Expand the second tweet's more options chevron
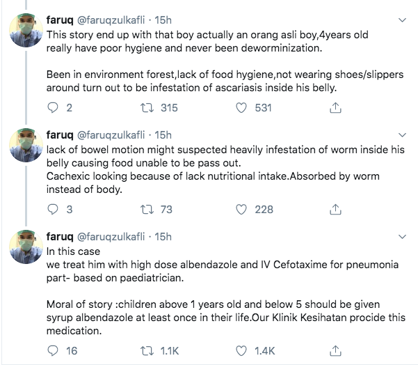Viewport: 418px width, 365px height. [402, 135]
